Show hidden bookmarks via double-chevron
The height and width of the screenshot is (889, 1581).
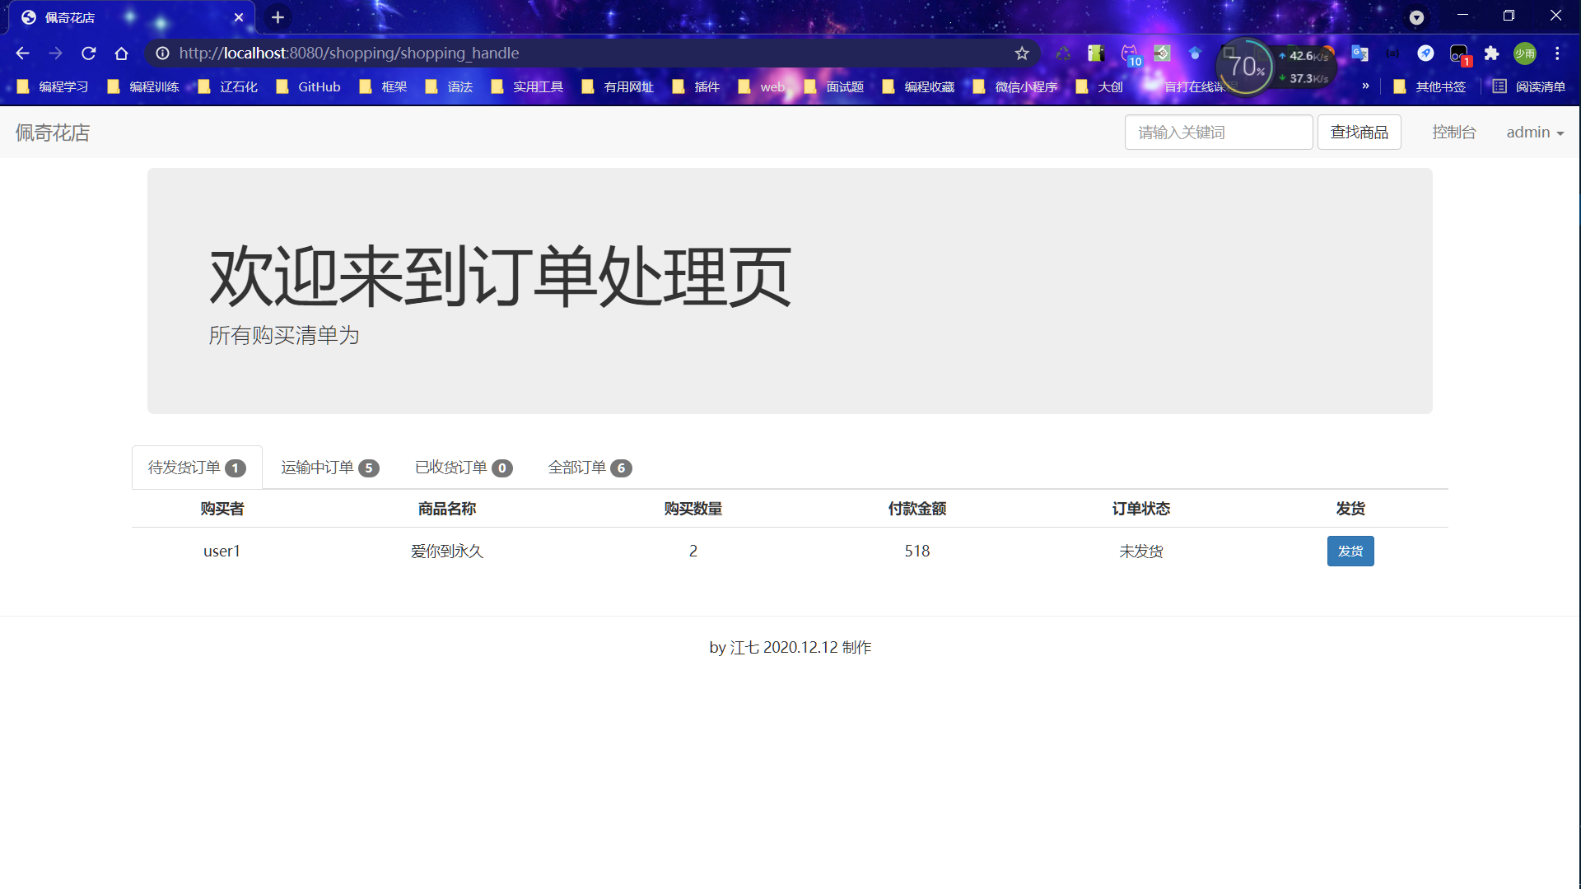pyautogui.click(x=1365, y=86)
